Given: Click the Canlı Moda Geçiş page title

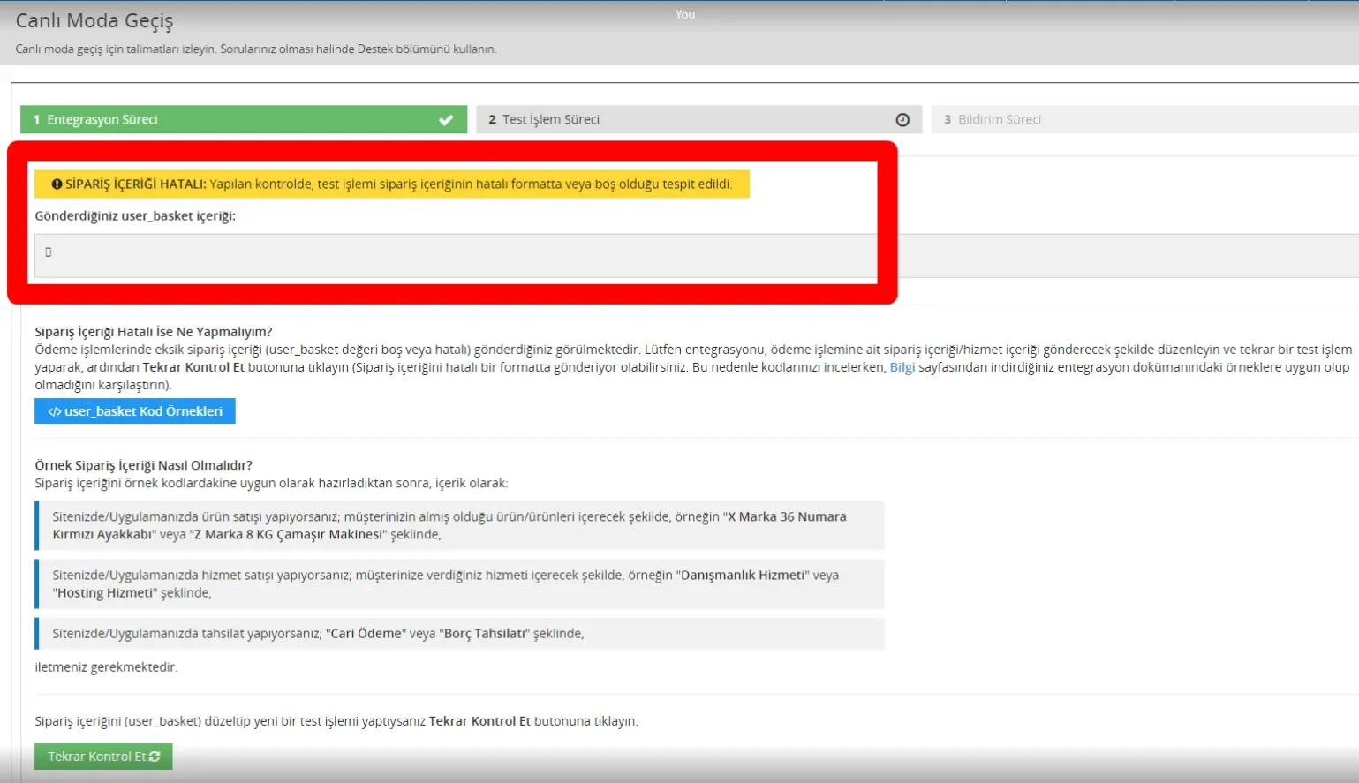Looking at the screenshot, I should click(x=94, y=20).
